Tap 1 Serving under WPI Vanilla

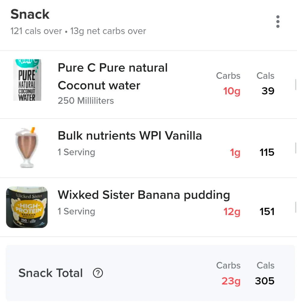tap(76, 152)
